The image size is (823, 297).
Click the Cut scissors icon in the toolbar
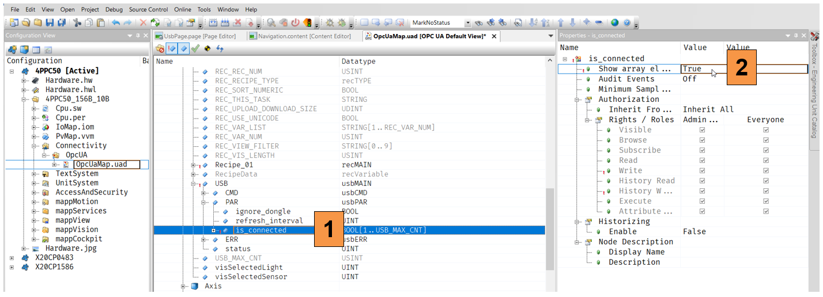[x=77, y=23]
